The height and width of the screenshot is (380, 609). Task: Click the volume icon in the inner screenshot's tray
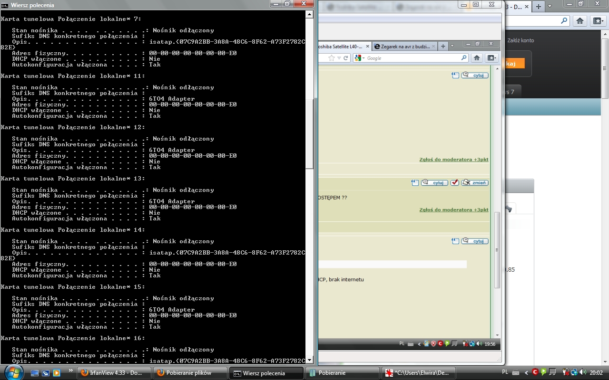[x=479, y=344]
